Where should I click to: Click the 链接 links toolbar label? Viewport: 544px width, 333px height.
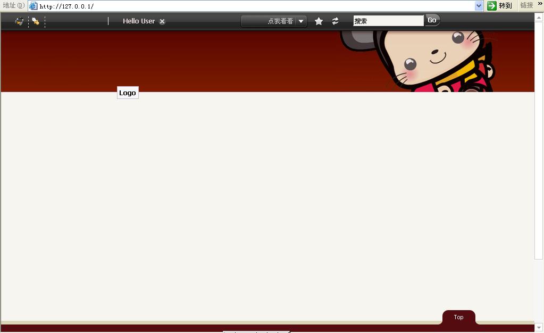526,5
